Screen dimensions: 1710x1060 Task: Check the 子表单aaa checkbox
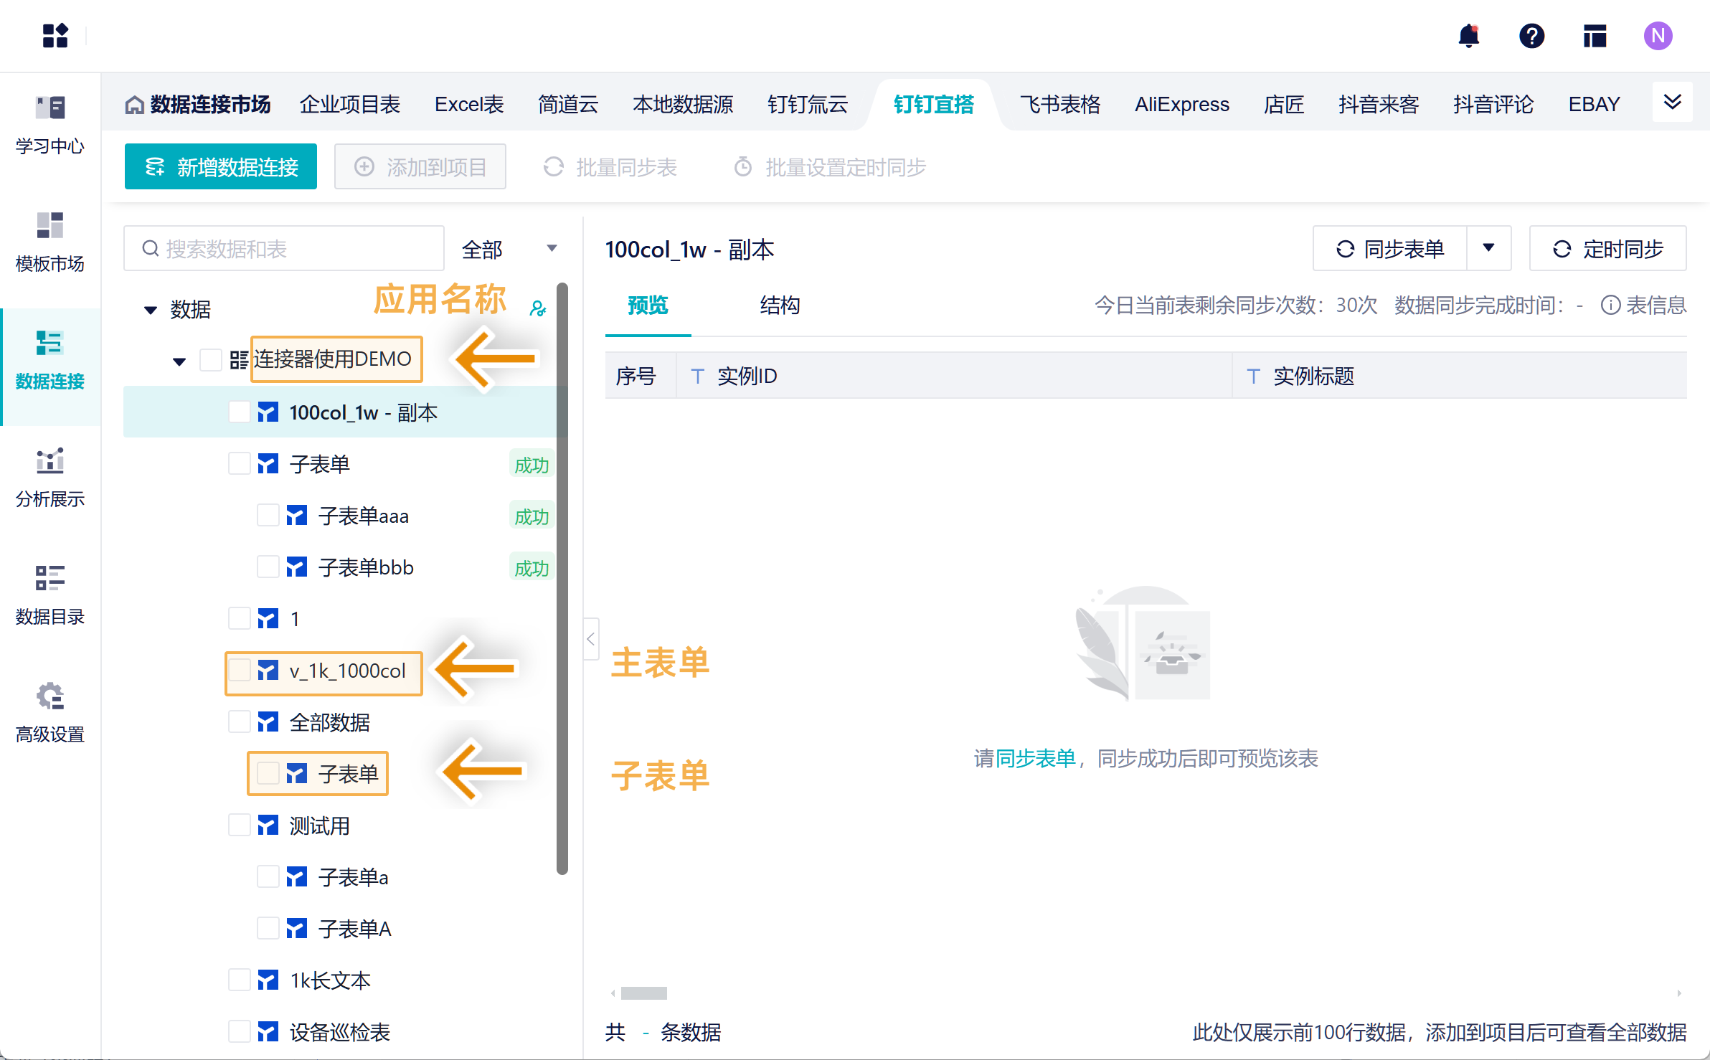pyautogui.click(x=268, y=516)
